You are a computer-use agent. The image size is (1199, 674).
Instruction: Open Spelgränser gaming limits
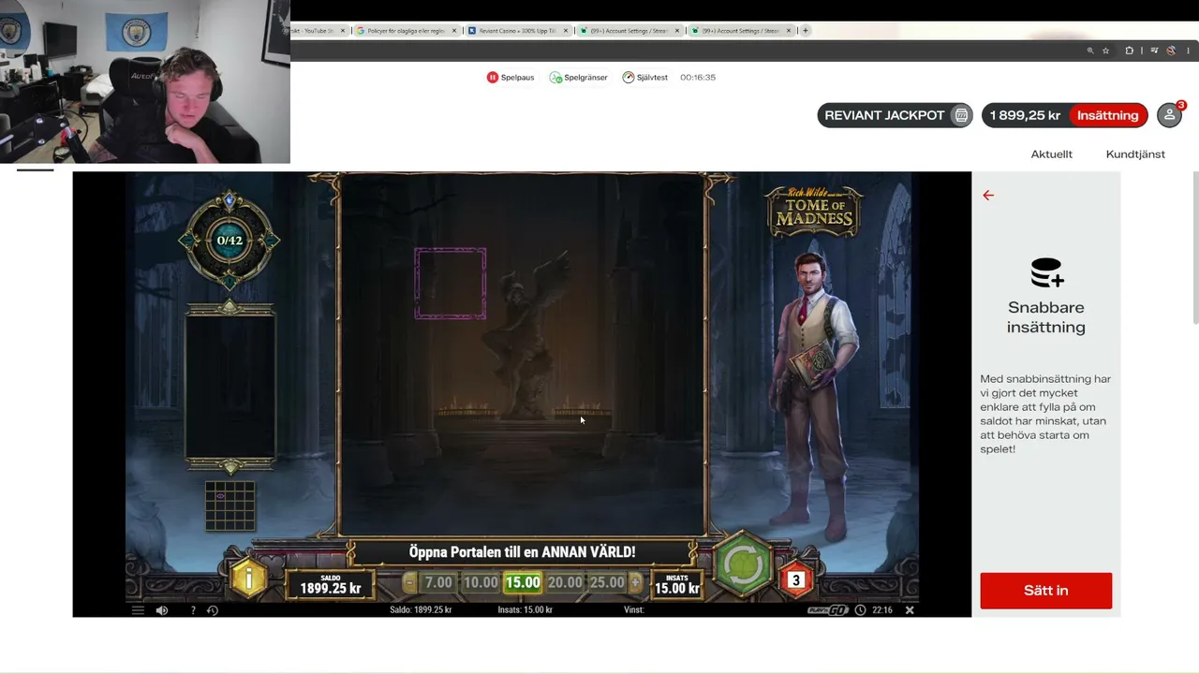(x=579, y=78)
